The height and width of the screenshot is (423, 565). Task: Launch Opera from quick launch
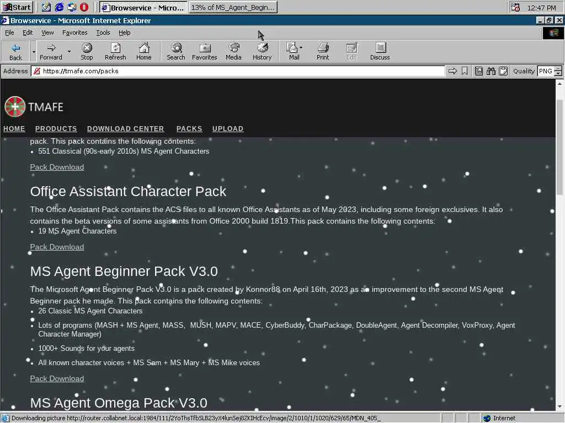84,7
